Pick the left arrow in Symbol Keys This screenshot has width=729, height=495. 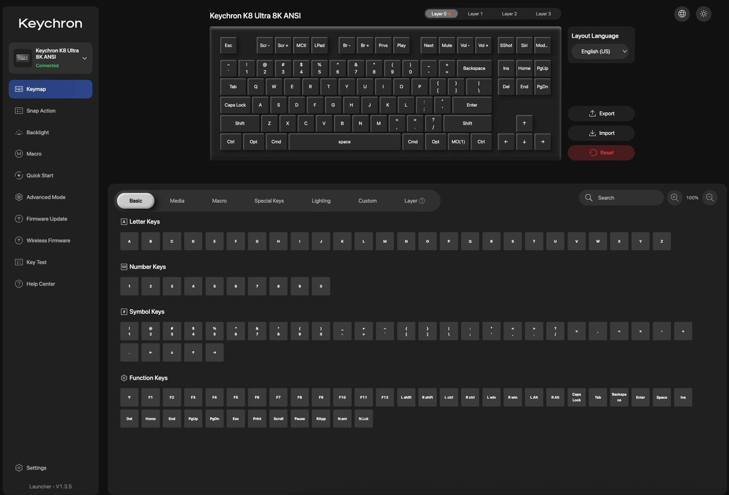pos(151,352)
